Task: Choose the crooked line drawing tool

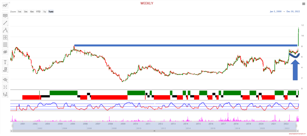Action: 5,30
